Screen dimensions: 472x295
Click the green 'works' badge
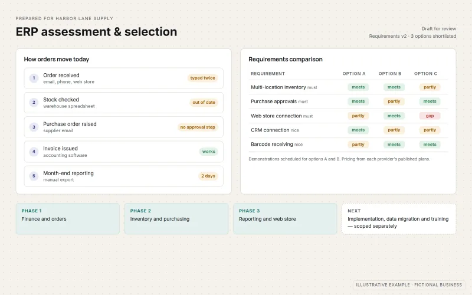(x=209, y=152)
